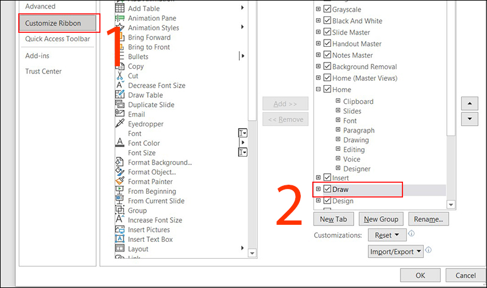Open the Reset dropdown
The image size is (487, 288).
[x=387, y=235]
